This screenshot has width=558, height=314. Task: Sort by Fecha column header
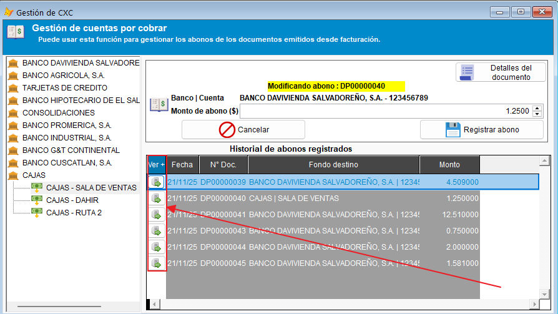click(x=182, y=164)
